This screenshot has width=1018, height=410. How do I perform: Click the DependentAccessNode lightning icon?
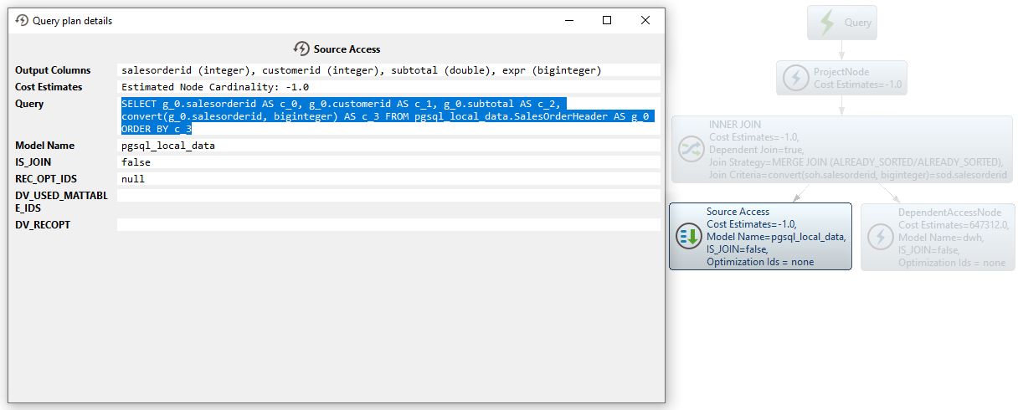(x=880, y=237)
